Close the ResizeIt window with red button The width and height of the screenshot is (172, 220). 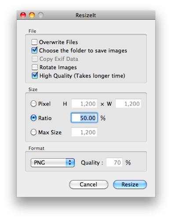pyautogui.click(x=23, y=15)
